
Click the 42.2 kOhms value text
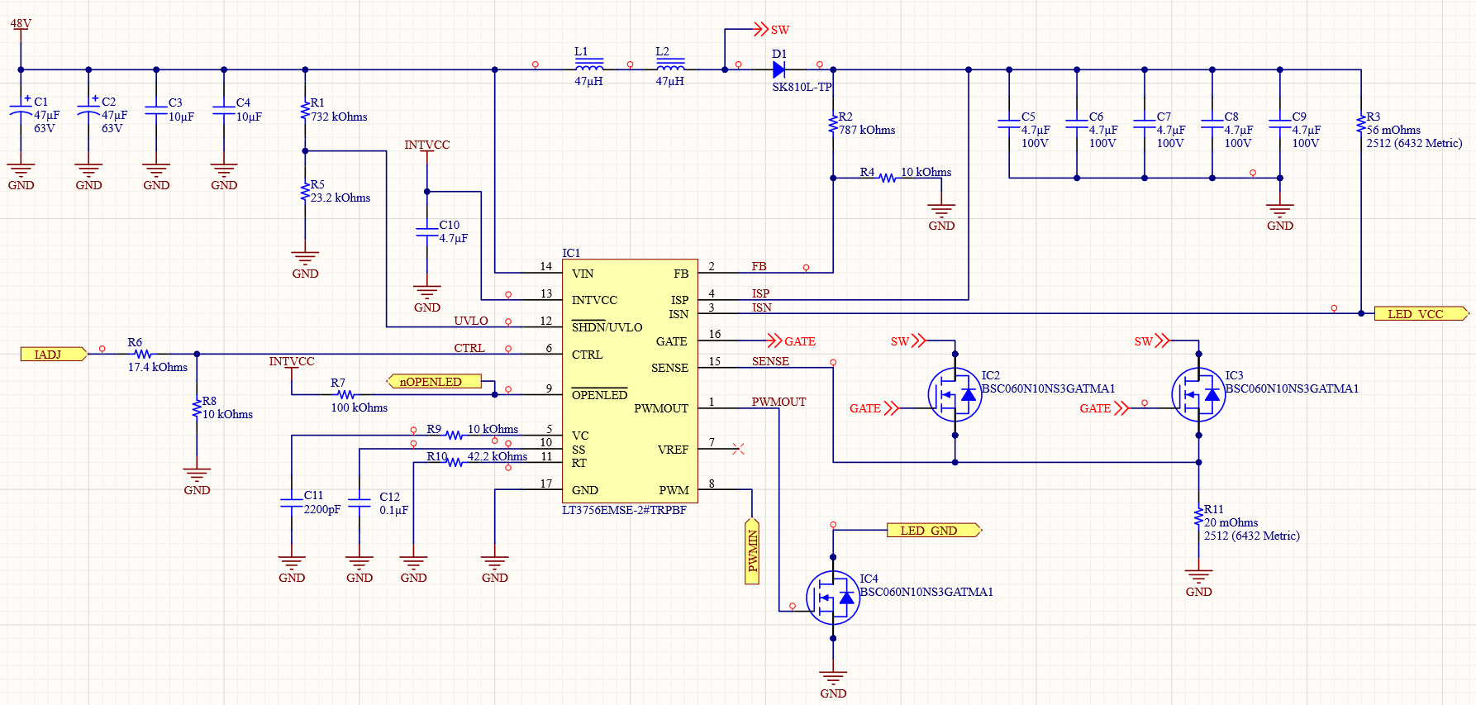click(x=498, y=456)
